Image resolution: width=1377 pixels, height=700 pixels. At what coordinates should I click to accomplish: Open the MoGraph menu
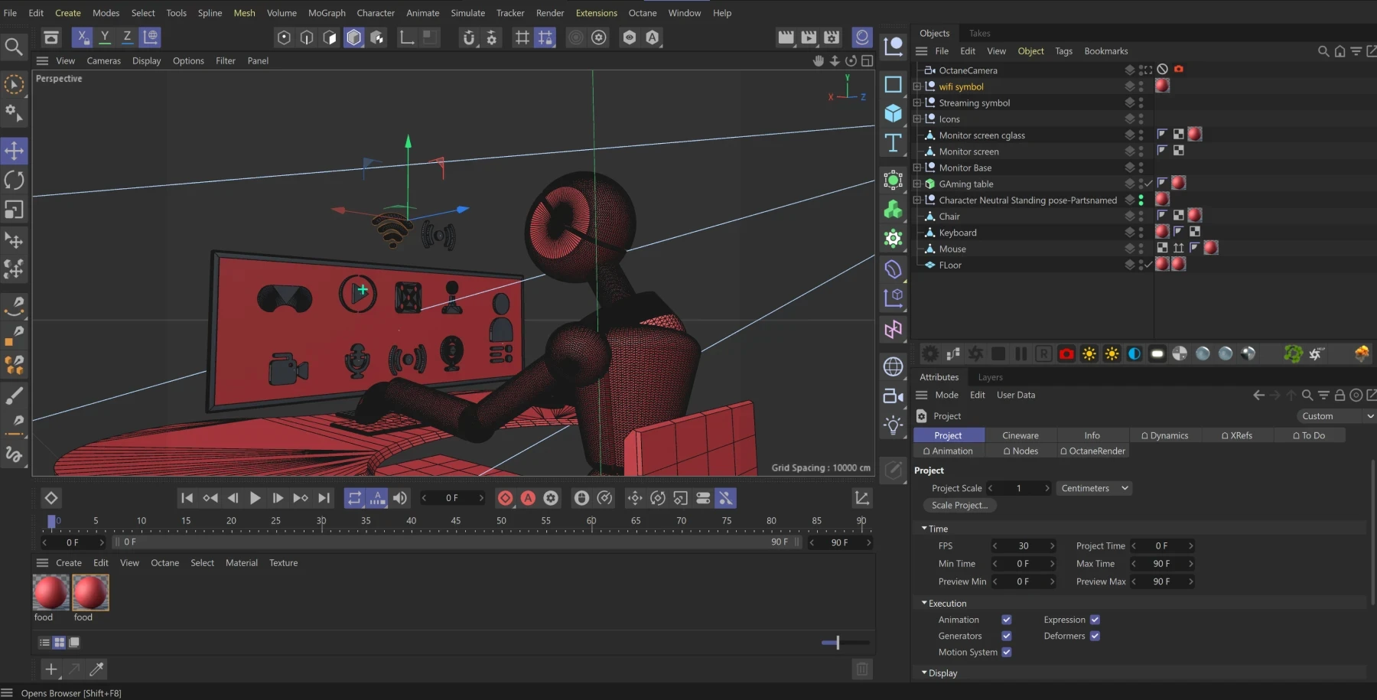(x=327, y=13)
